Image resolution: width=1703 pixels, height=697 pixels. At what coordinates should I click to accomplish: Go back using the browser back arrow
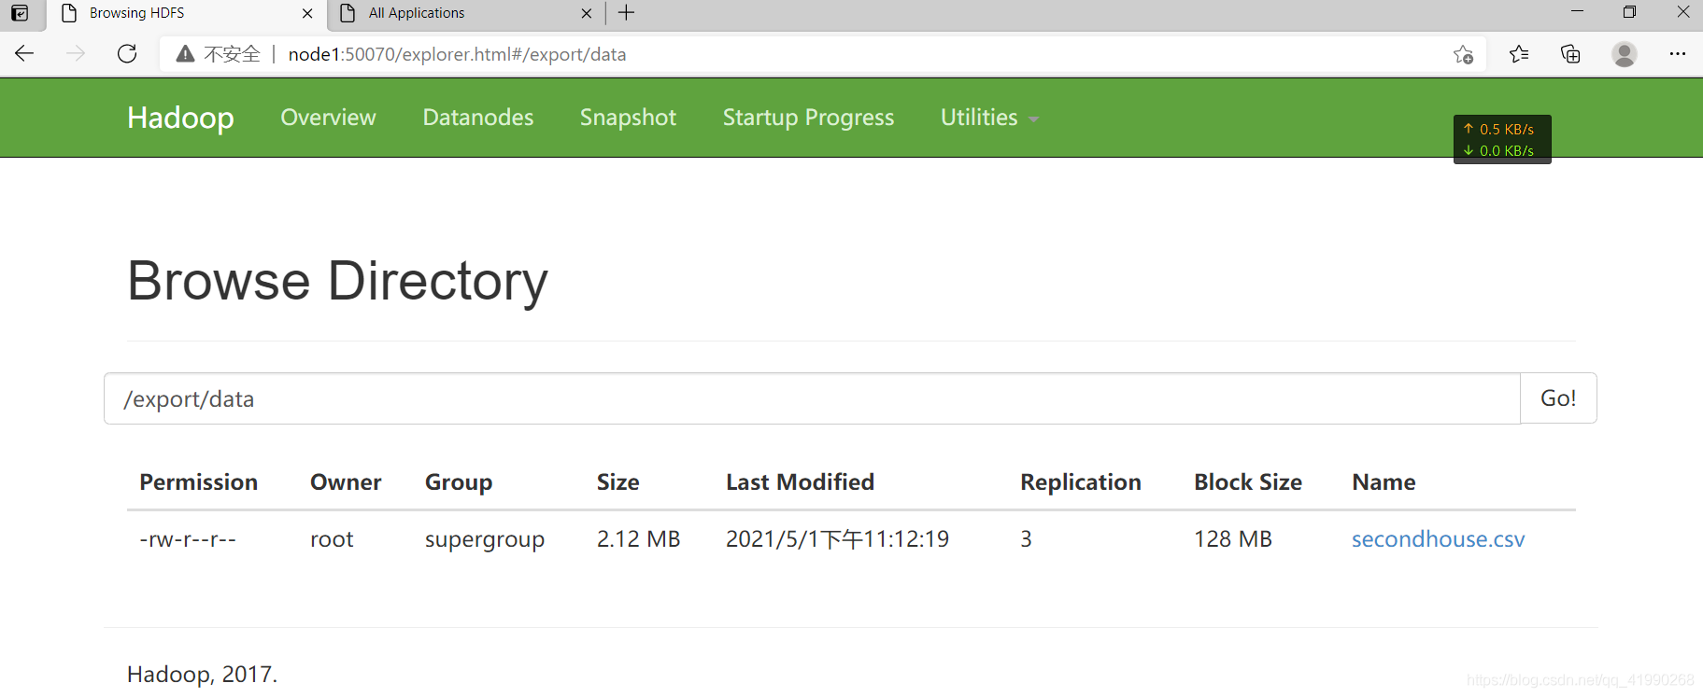[x=25, y=54]
